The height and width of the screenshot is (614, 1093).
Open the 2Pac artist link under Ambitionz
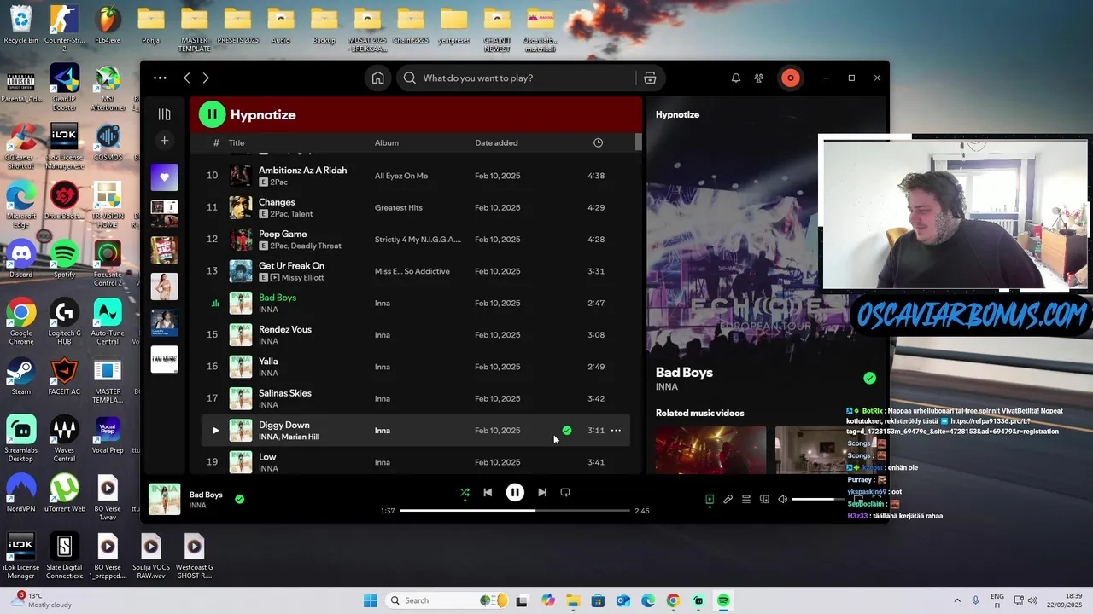[280, 182]
